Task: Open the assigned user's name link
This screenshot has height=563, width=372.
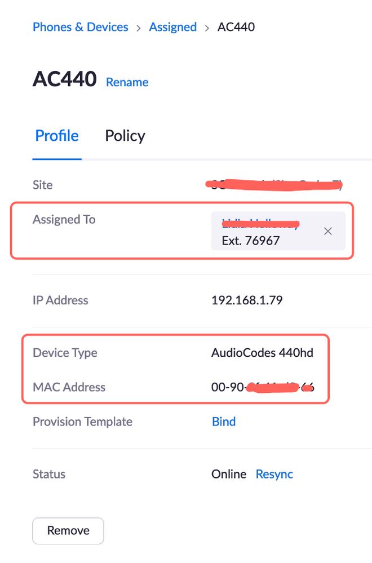Action: tap(260, 223)
